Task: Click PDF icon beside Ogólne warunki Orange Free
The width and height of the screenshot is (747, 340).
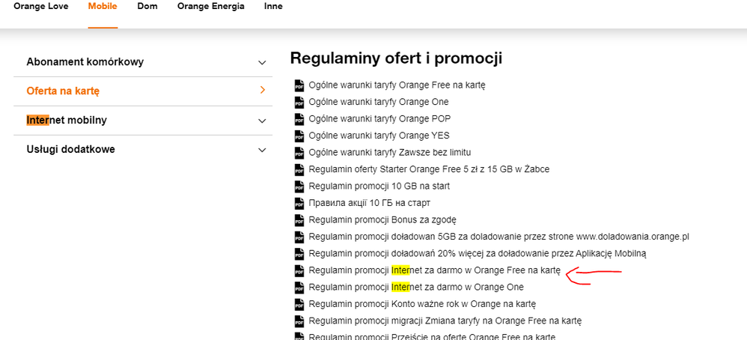Action: coord(299,85)
